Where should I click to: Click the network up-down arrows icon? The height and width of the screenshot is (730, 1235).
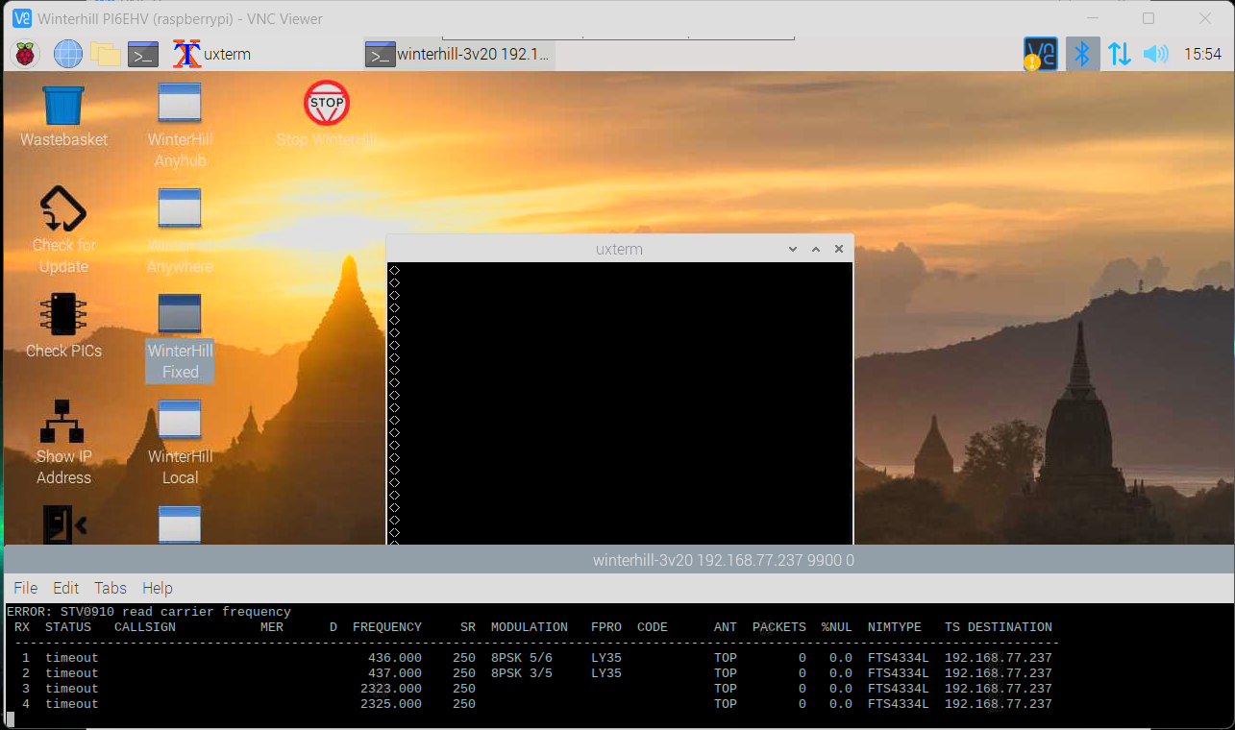(1119, 54)
